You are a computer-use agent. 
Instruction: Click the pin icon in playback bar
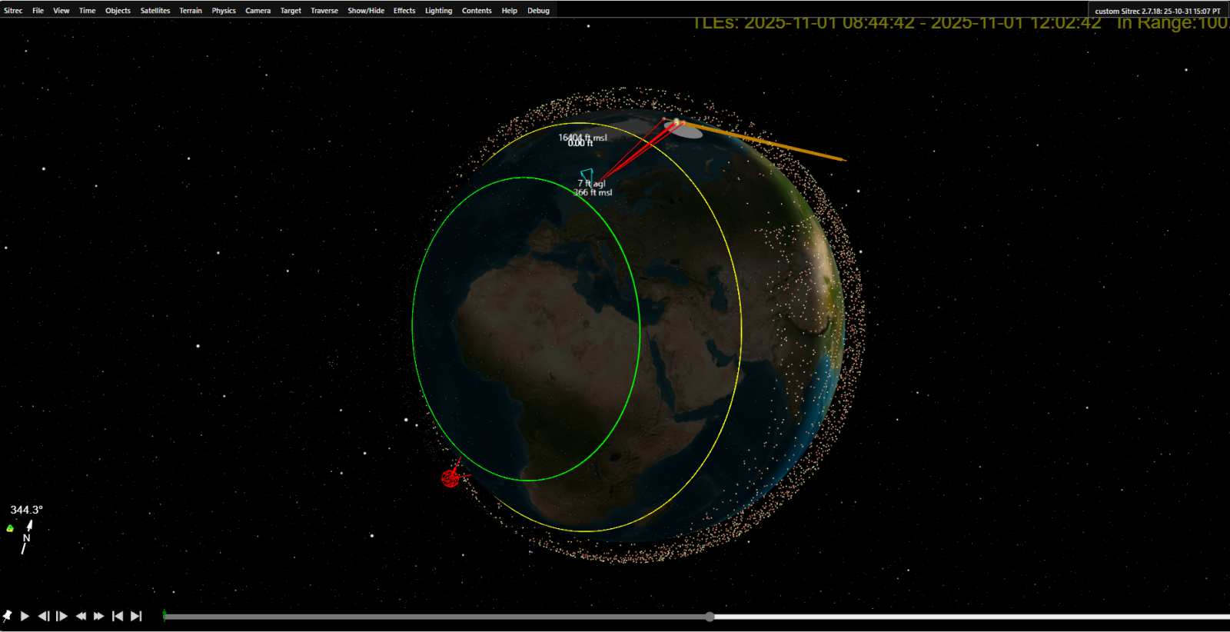pos(8,616)
